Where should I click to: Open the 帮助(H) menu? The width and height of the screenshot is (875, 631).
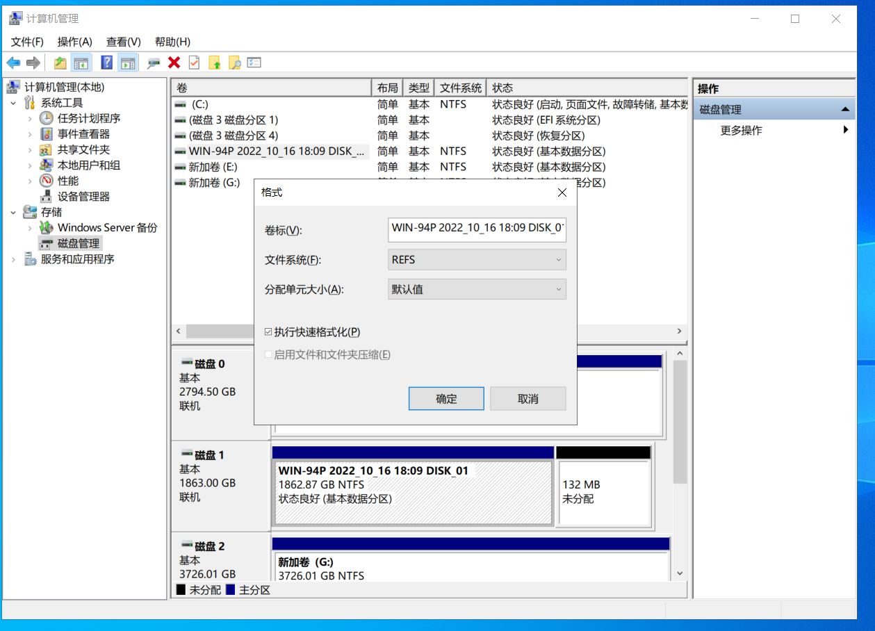(x=172, y=42)
